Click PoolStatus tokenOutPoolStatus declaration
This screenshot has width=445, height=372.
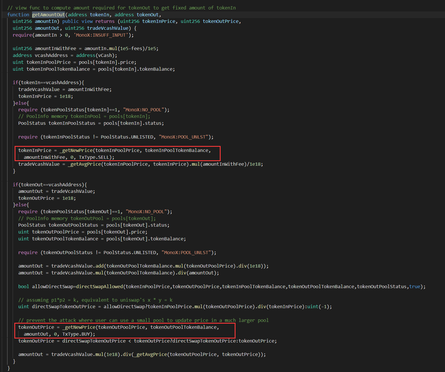pos(94,225)
